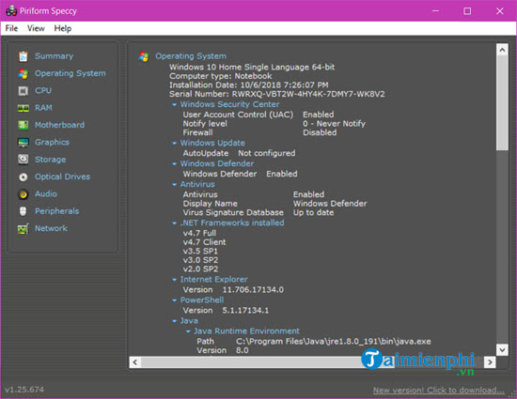Open the View menu
This screenshot has width=517, height=399.
36,29
